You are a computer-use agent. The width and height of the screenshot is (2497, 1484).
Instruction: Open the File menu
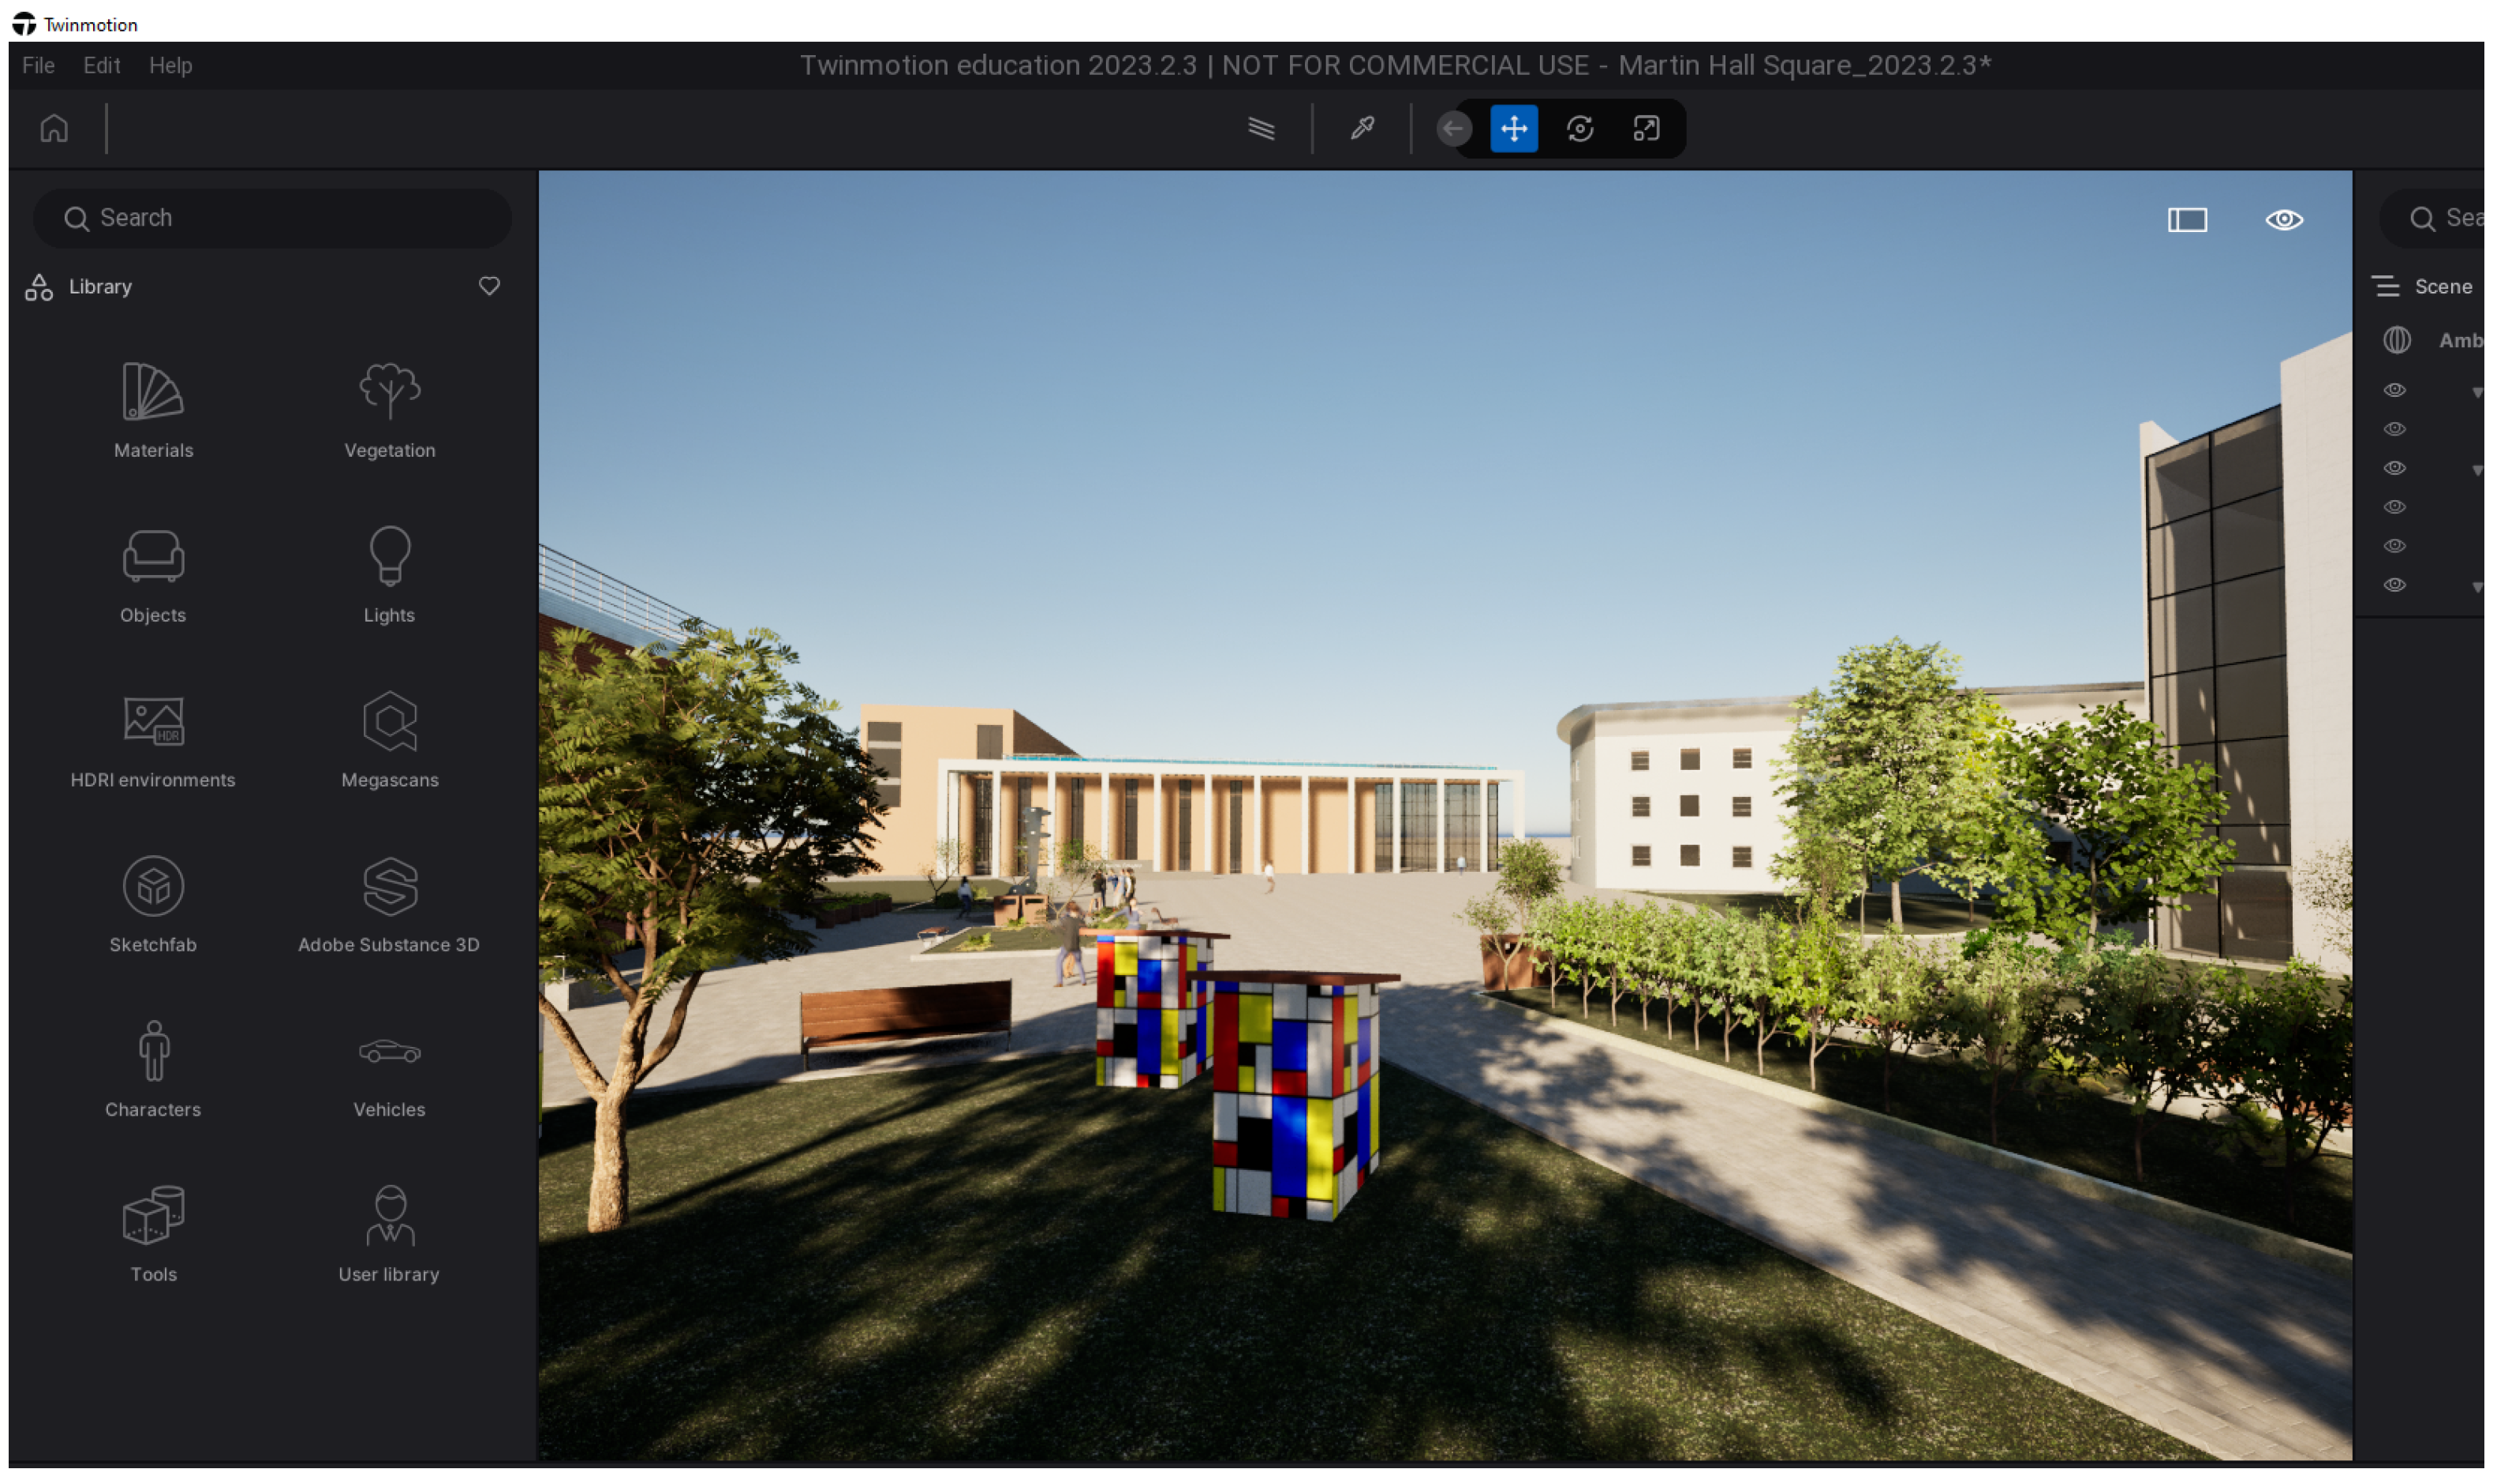tap(38, 65)
